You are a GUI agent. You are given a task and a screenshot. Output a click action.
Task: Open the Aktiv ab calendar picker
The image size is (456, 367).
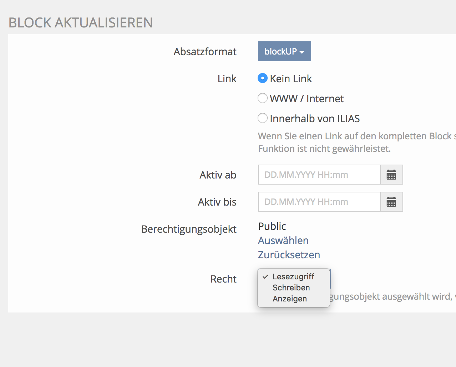[391, 175]
